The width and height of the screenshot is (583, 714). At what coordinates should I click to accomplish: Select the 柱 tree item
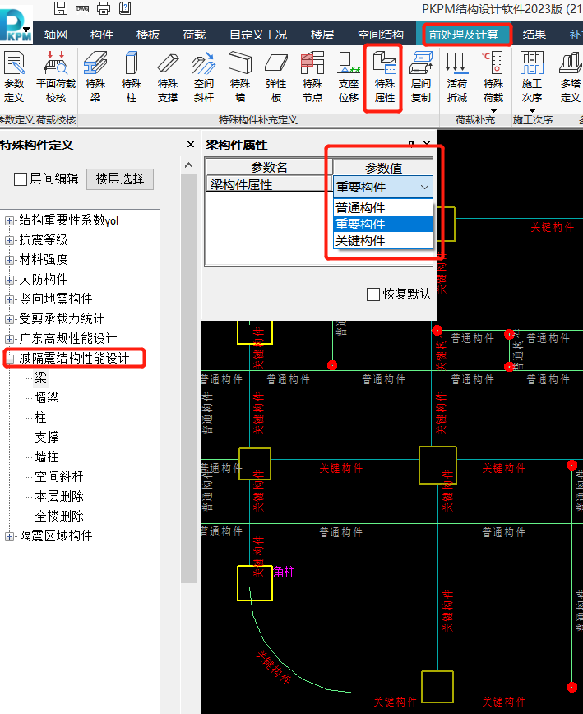41,418
